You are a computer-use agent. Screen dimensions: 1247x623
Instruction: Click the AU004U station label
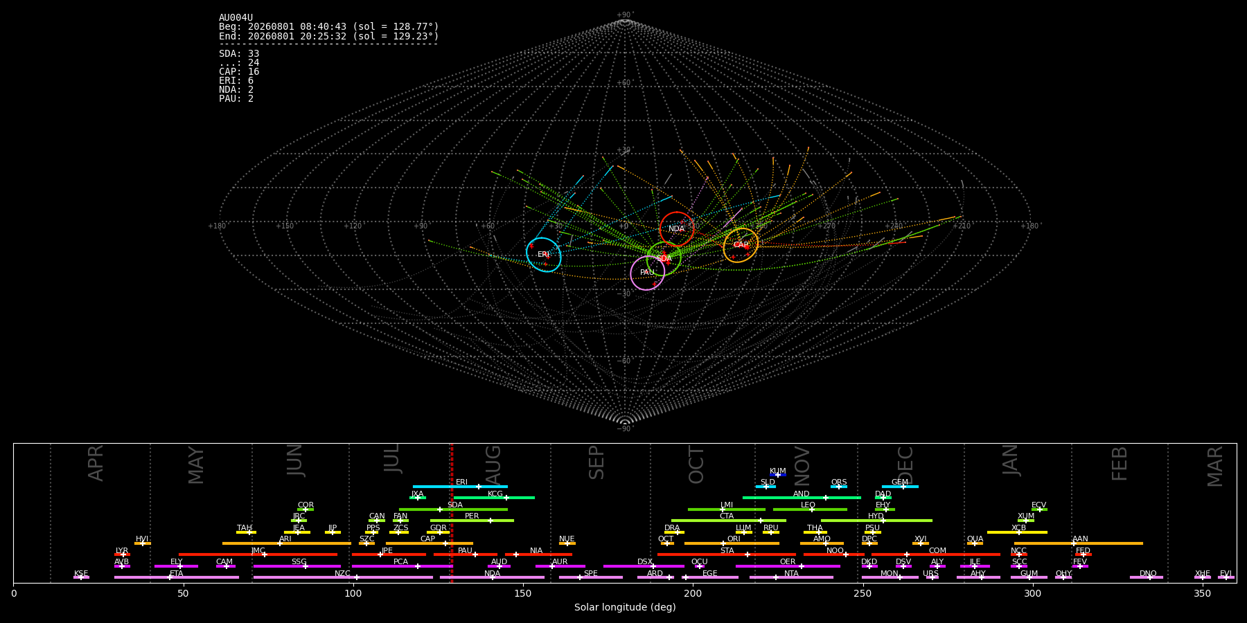click(x=236, y=18)
